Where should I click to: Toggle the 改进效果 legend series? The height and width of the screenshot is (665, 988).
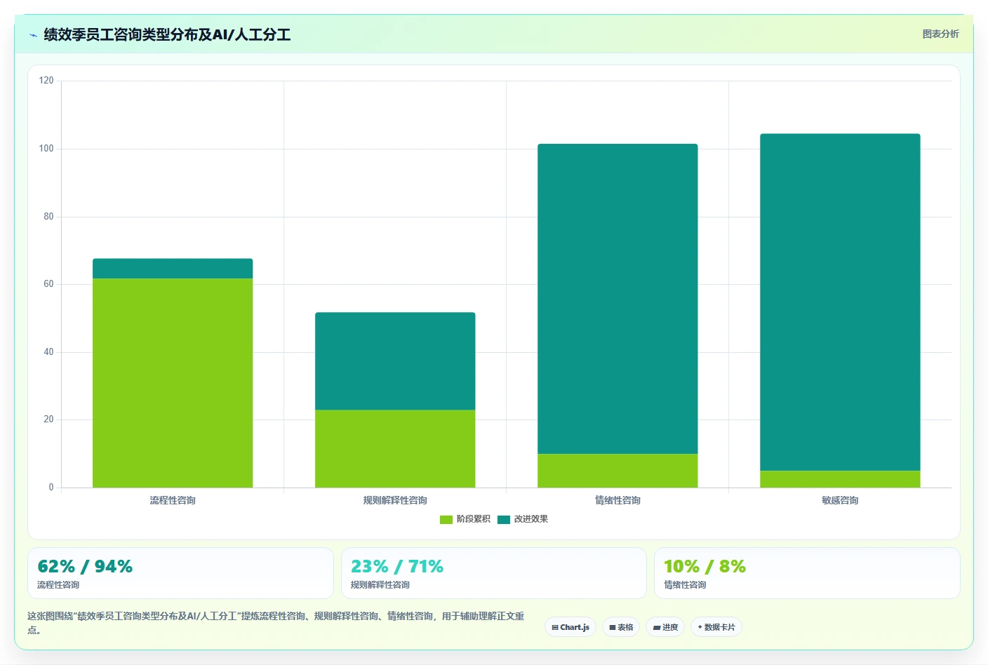coord(523,519)
